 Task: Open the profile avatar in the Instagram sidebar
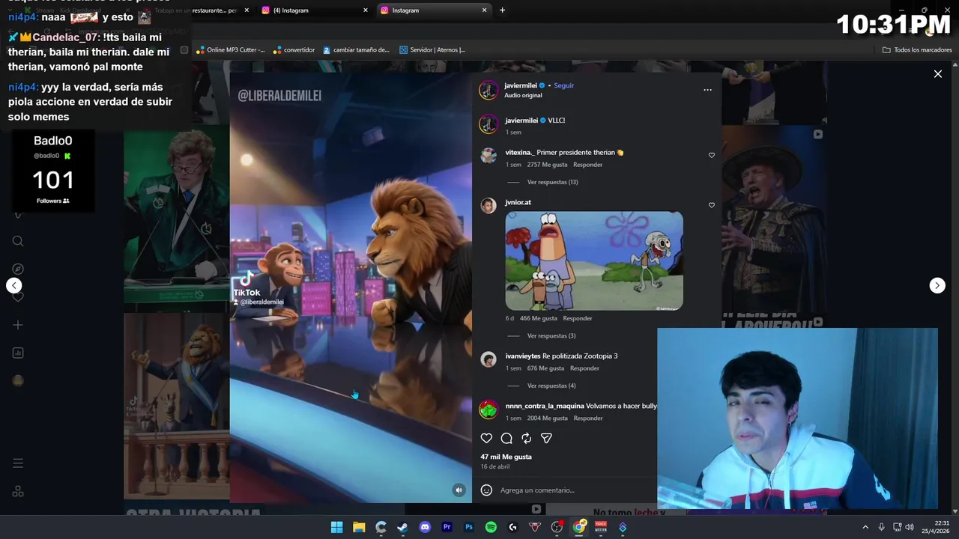(x=18, y=381)
